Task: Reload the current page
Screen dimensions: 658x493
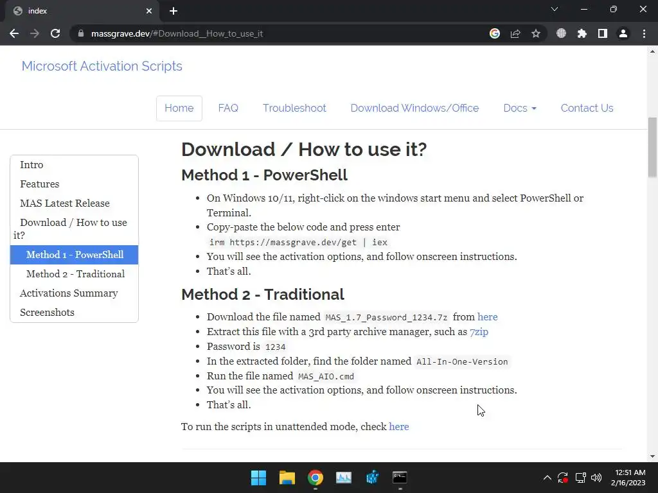Action: [x=55, y=33]
